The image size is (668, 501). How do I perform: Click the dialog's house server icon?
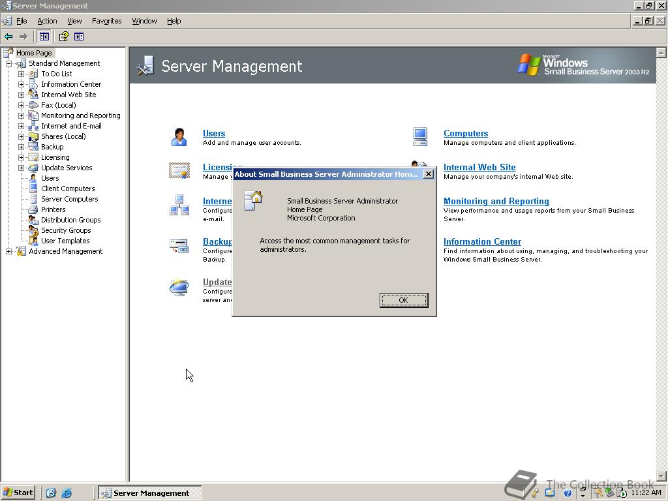(x=253, y=201)
